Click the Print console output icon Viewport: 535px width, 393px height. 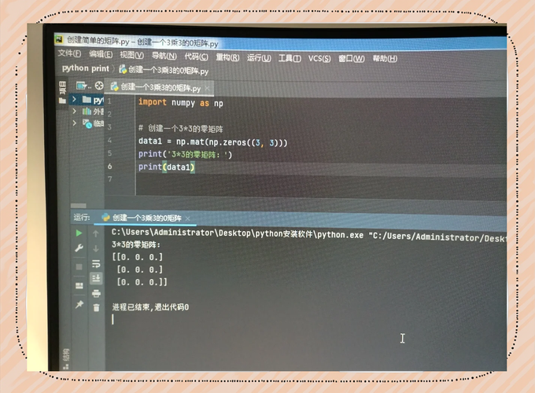[x=96, y=293]
